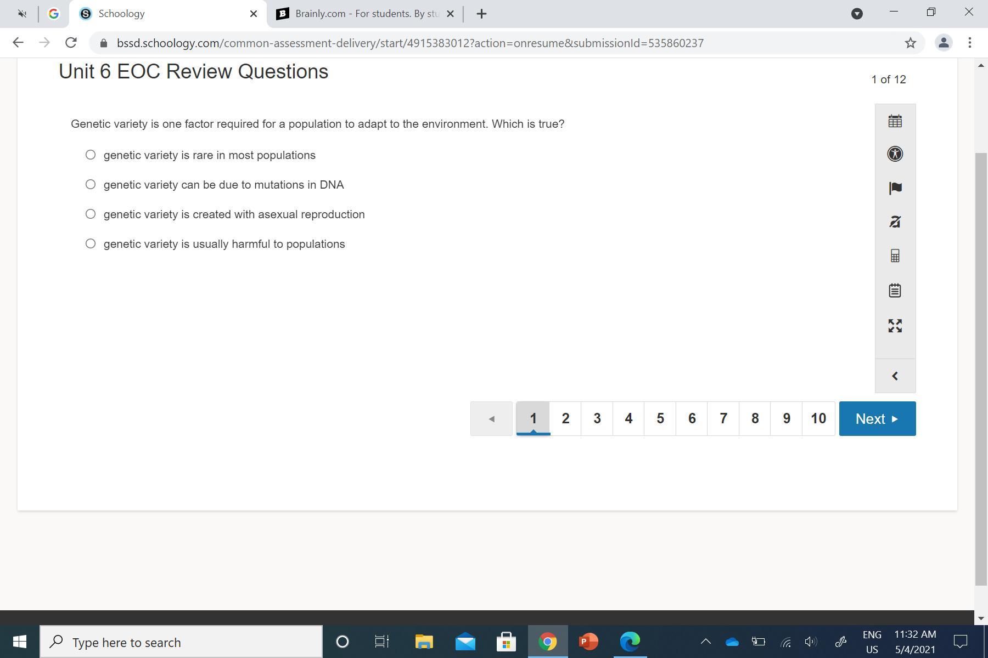Expand the Chrome tab search dropdown

(857, 14)
